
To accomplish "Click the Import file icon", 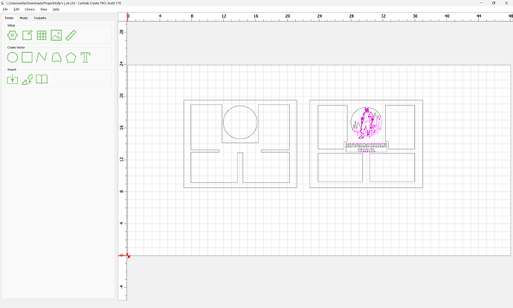I will (x=13, y=79).
